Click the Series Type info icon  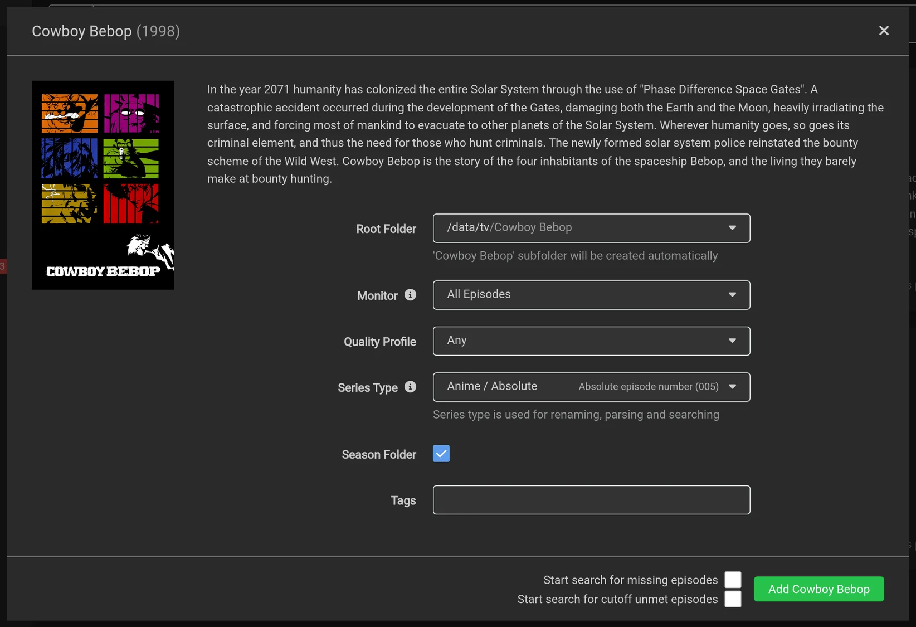(x=410, y=387)
